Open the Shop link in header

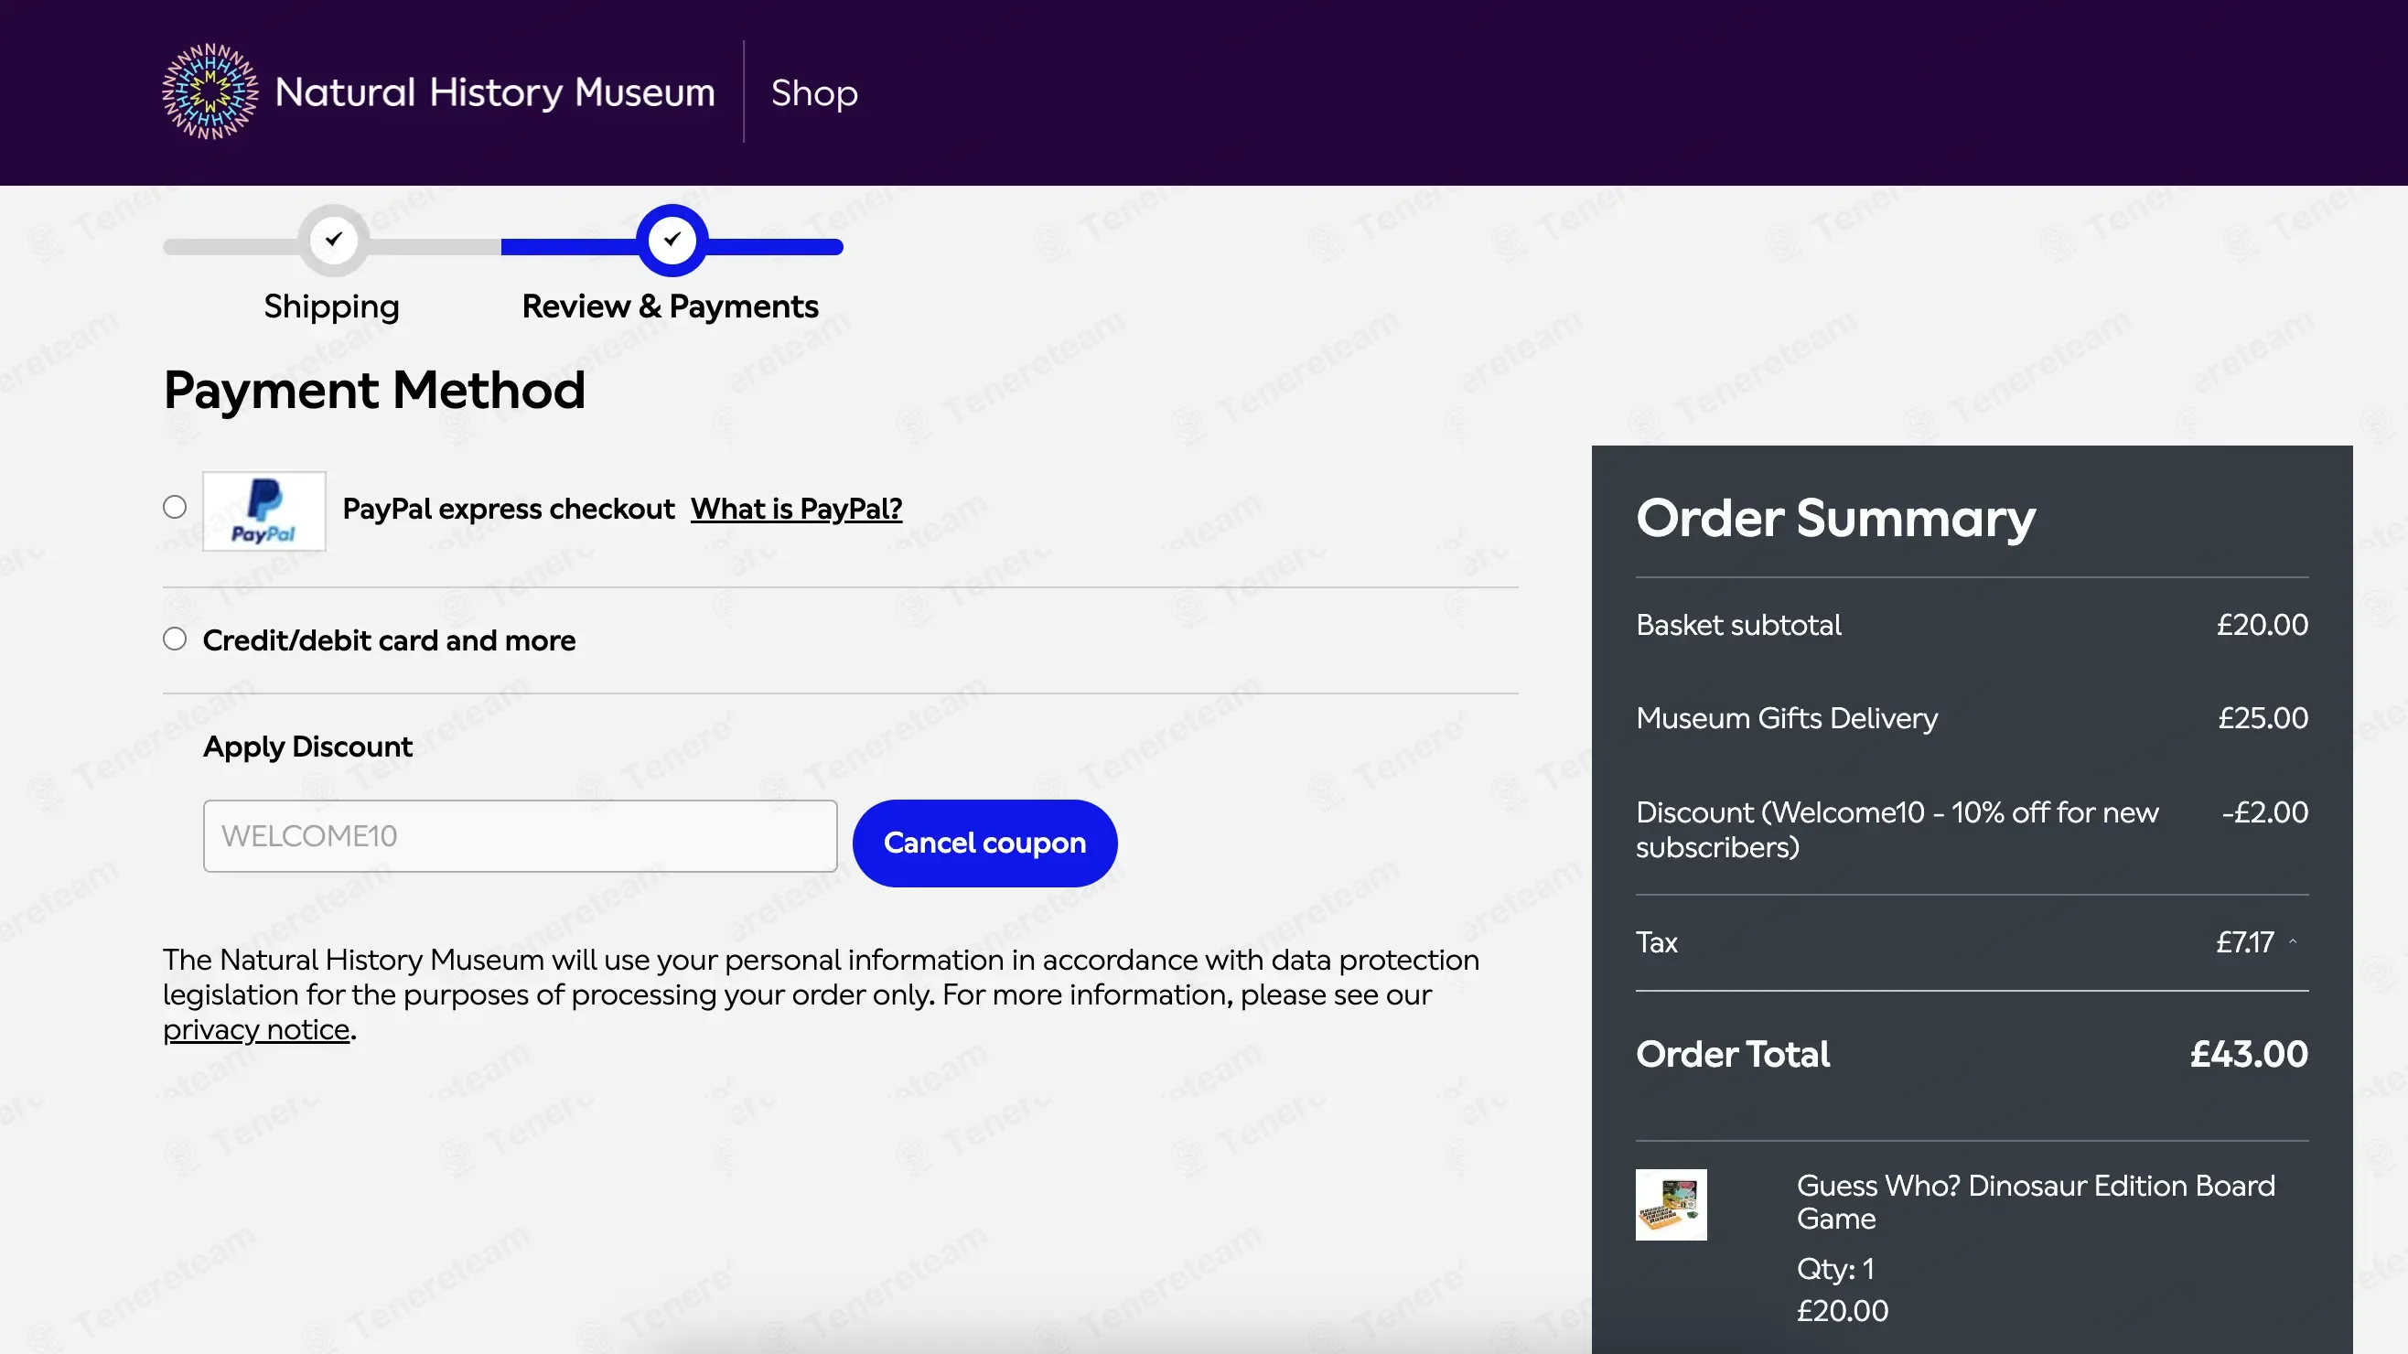click(814, 92)
